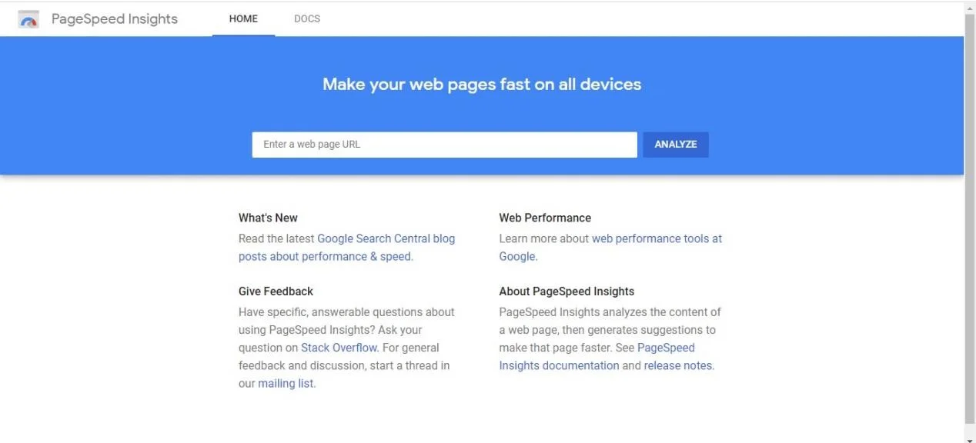Click the What's New heading

[x=268, y=218]
